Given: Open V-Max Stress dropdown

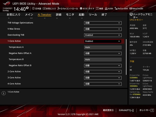Looking at the screenshot, I should tap(103, 29).
